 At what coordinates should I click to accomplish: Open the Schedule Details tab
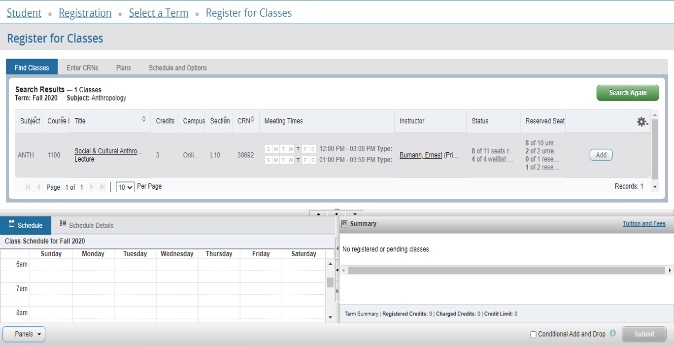tap(86, 225)
